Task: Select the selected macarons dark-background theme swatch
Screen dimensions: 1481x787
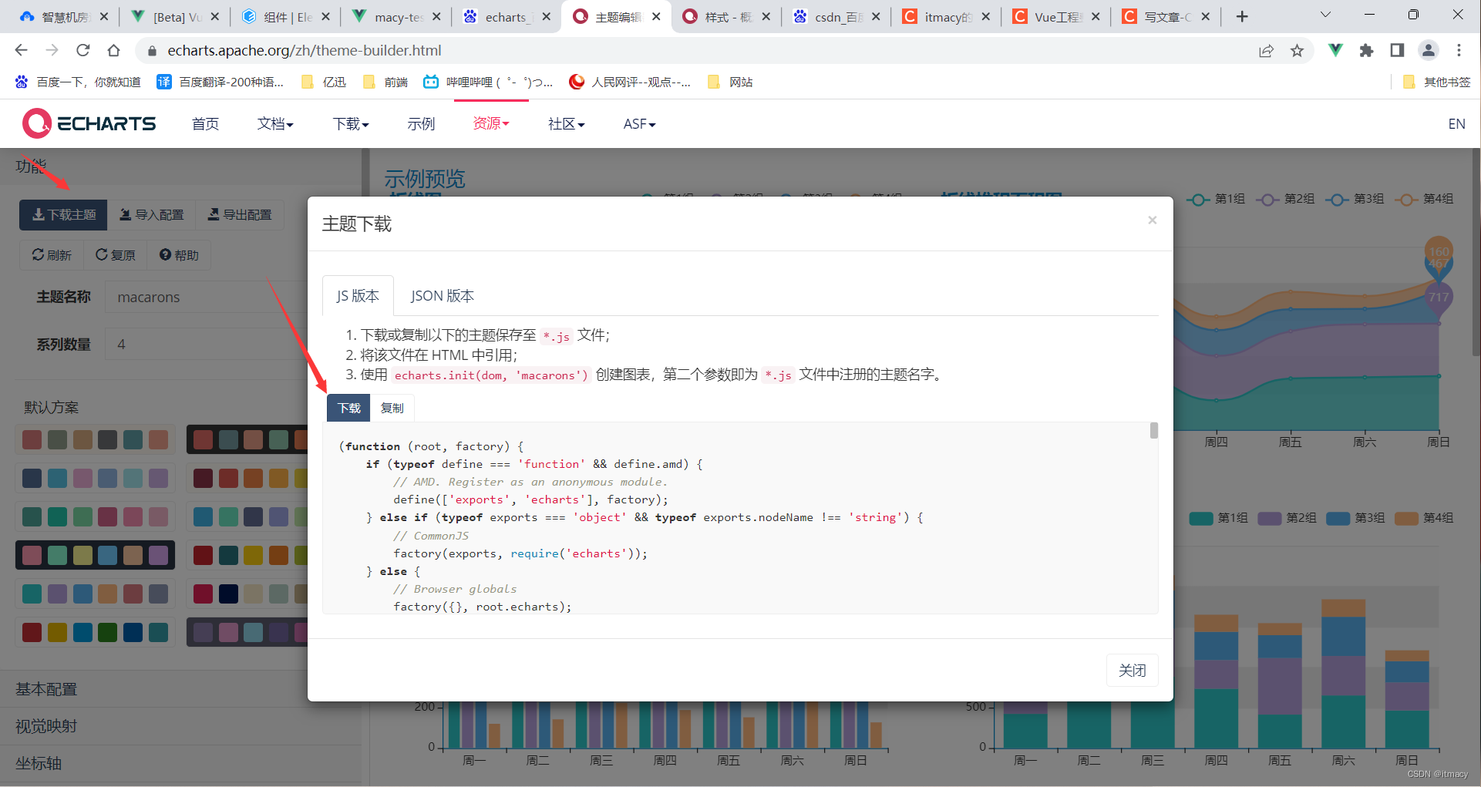Action: pyautogui.click(x=96, y=555)
